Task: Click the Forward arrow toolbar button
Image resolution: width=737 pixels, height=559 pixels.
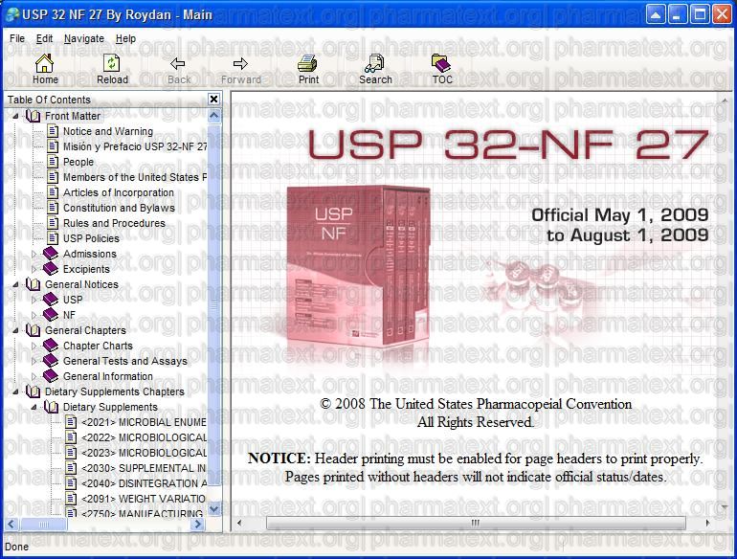Action: click(240, 63)
